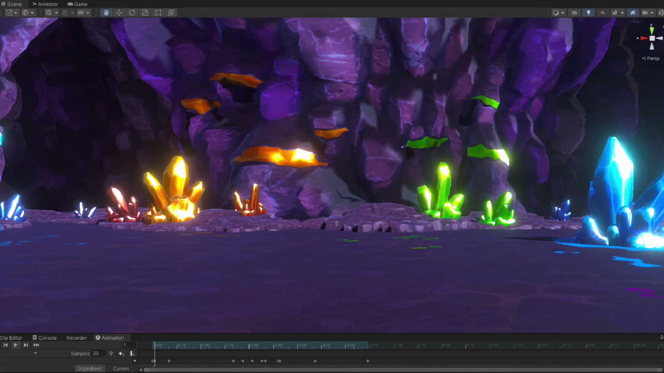Click the grey cone below the gizmo cube
Screen dimensions: 664x373
point(652,46)
